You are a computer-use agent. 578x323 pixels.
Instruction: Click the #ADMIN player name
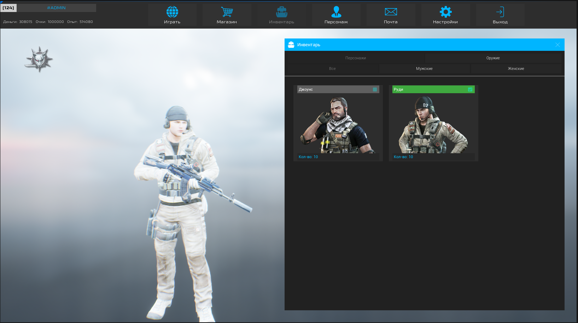click(57, 8)
